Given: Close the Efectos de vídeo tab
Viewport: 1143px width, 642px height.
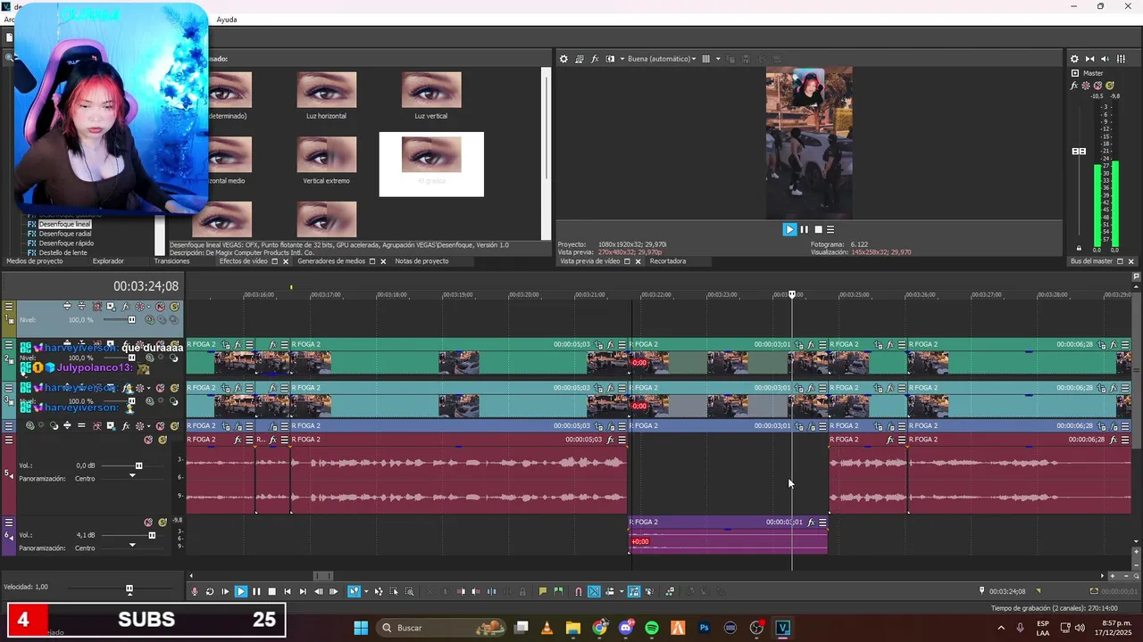Looking at the screenshot, I should click(286, 261).
